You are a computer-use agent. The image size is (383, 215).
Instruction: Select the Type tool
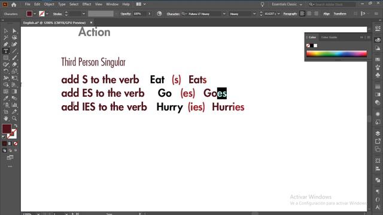tap(6, 51)
